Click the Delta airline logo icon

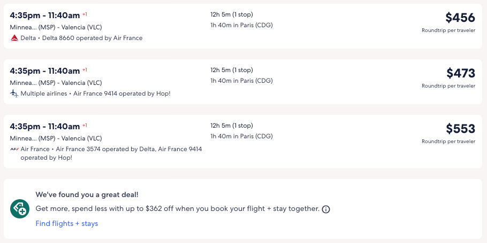tap(14, 38)
